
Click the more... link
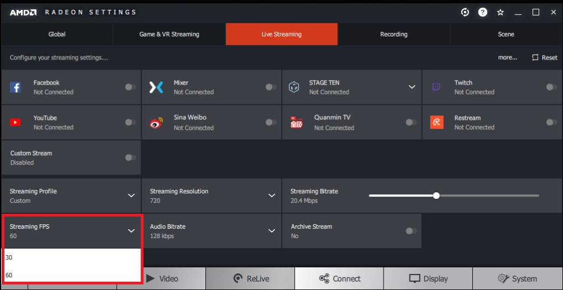point(507,57)
